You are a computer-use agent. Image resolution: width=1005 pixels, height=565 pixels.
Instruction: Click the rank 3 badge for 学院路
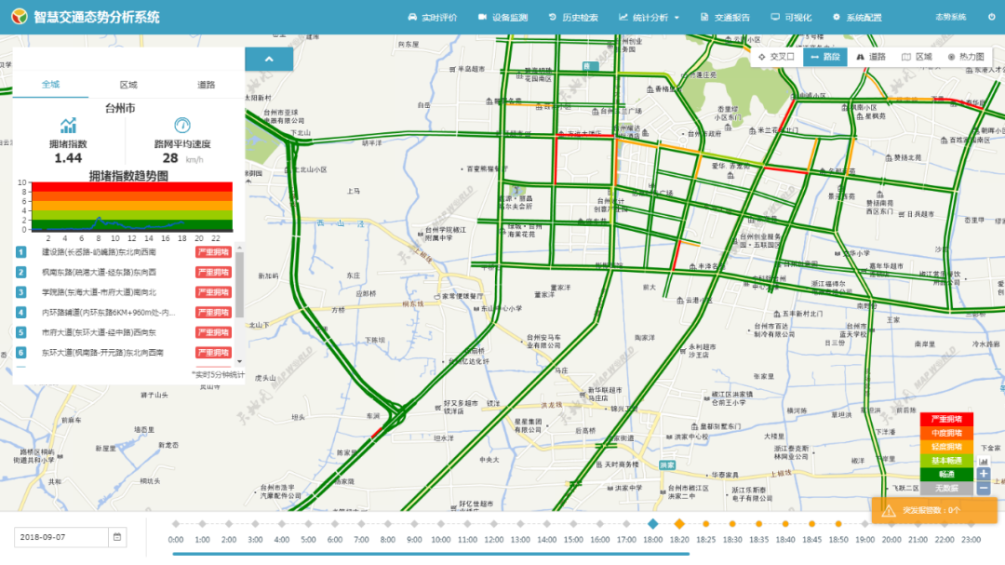(x=21, y=291)
